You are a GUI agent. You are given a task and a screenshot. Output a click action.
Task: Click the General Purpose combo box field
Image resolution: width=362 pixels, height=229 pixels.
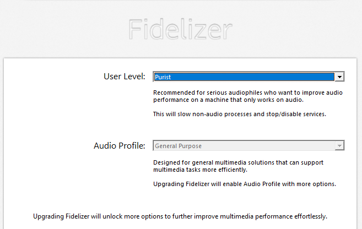click(248, 145)
